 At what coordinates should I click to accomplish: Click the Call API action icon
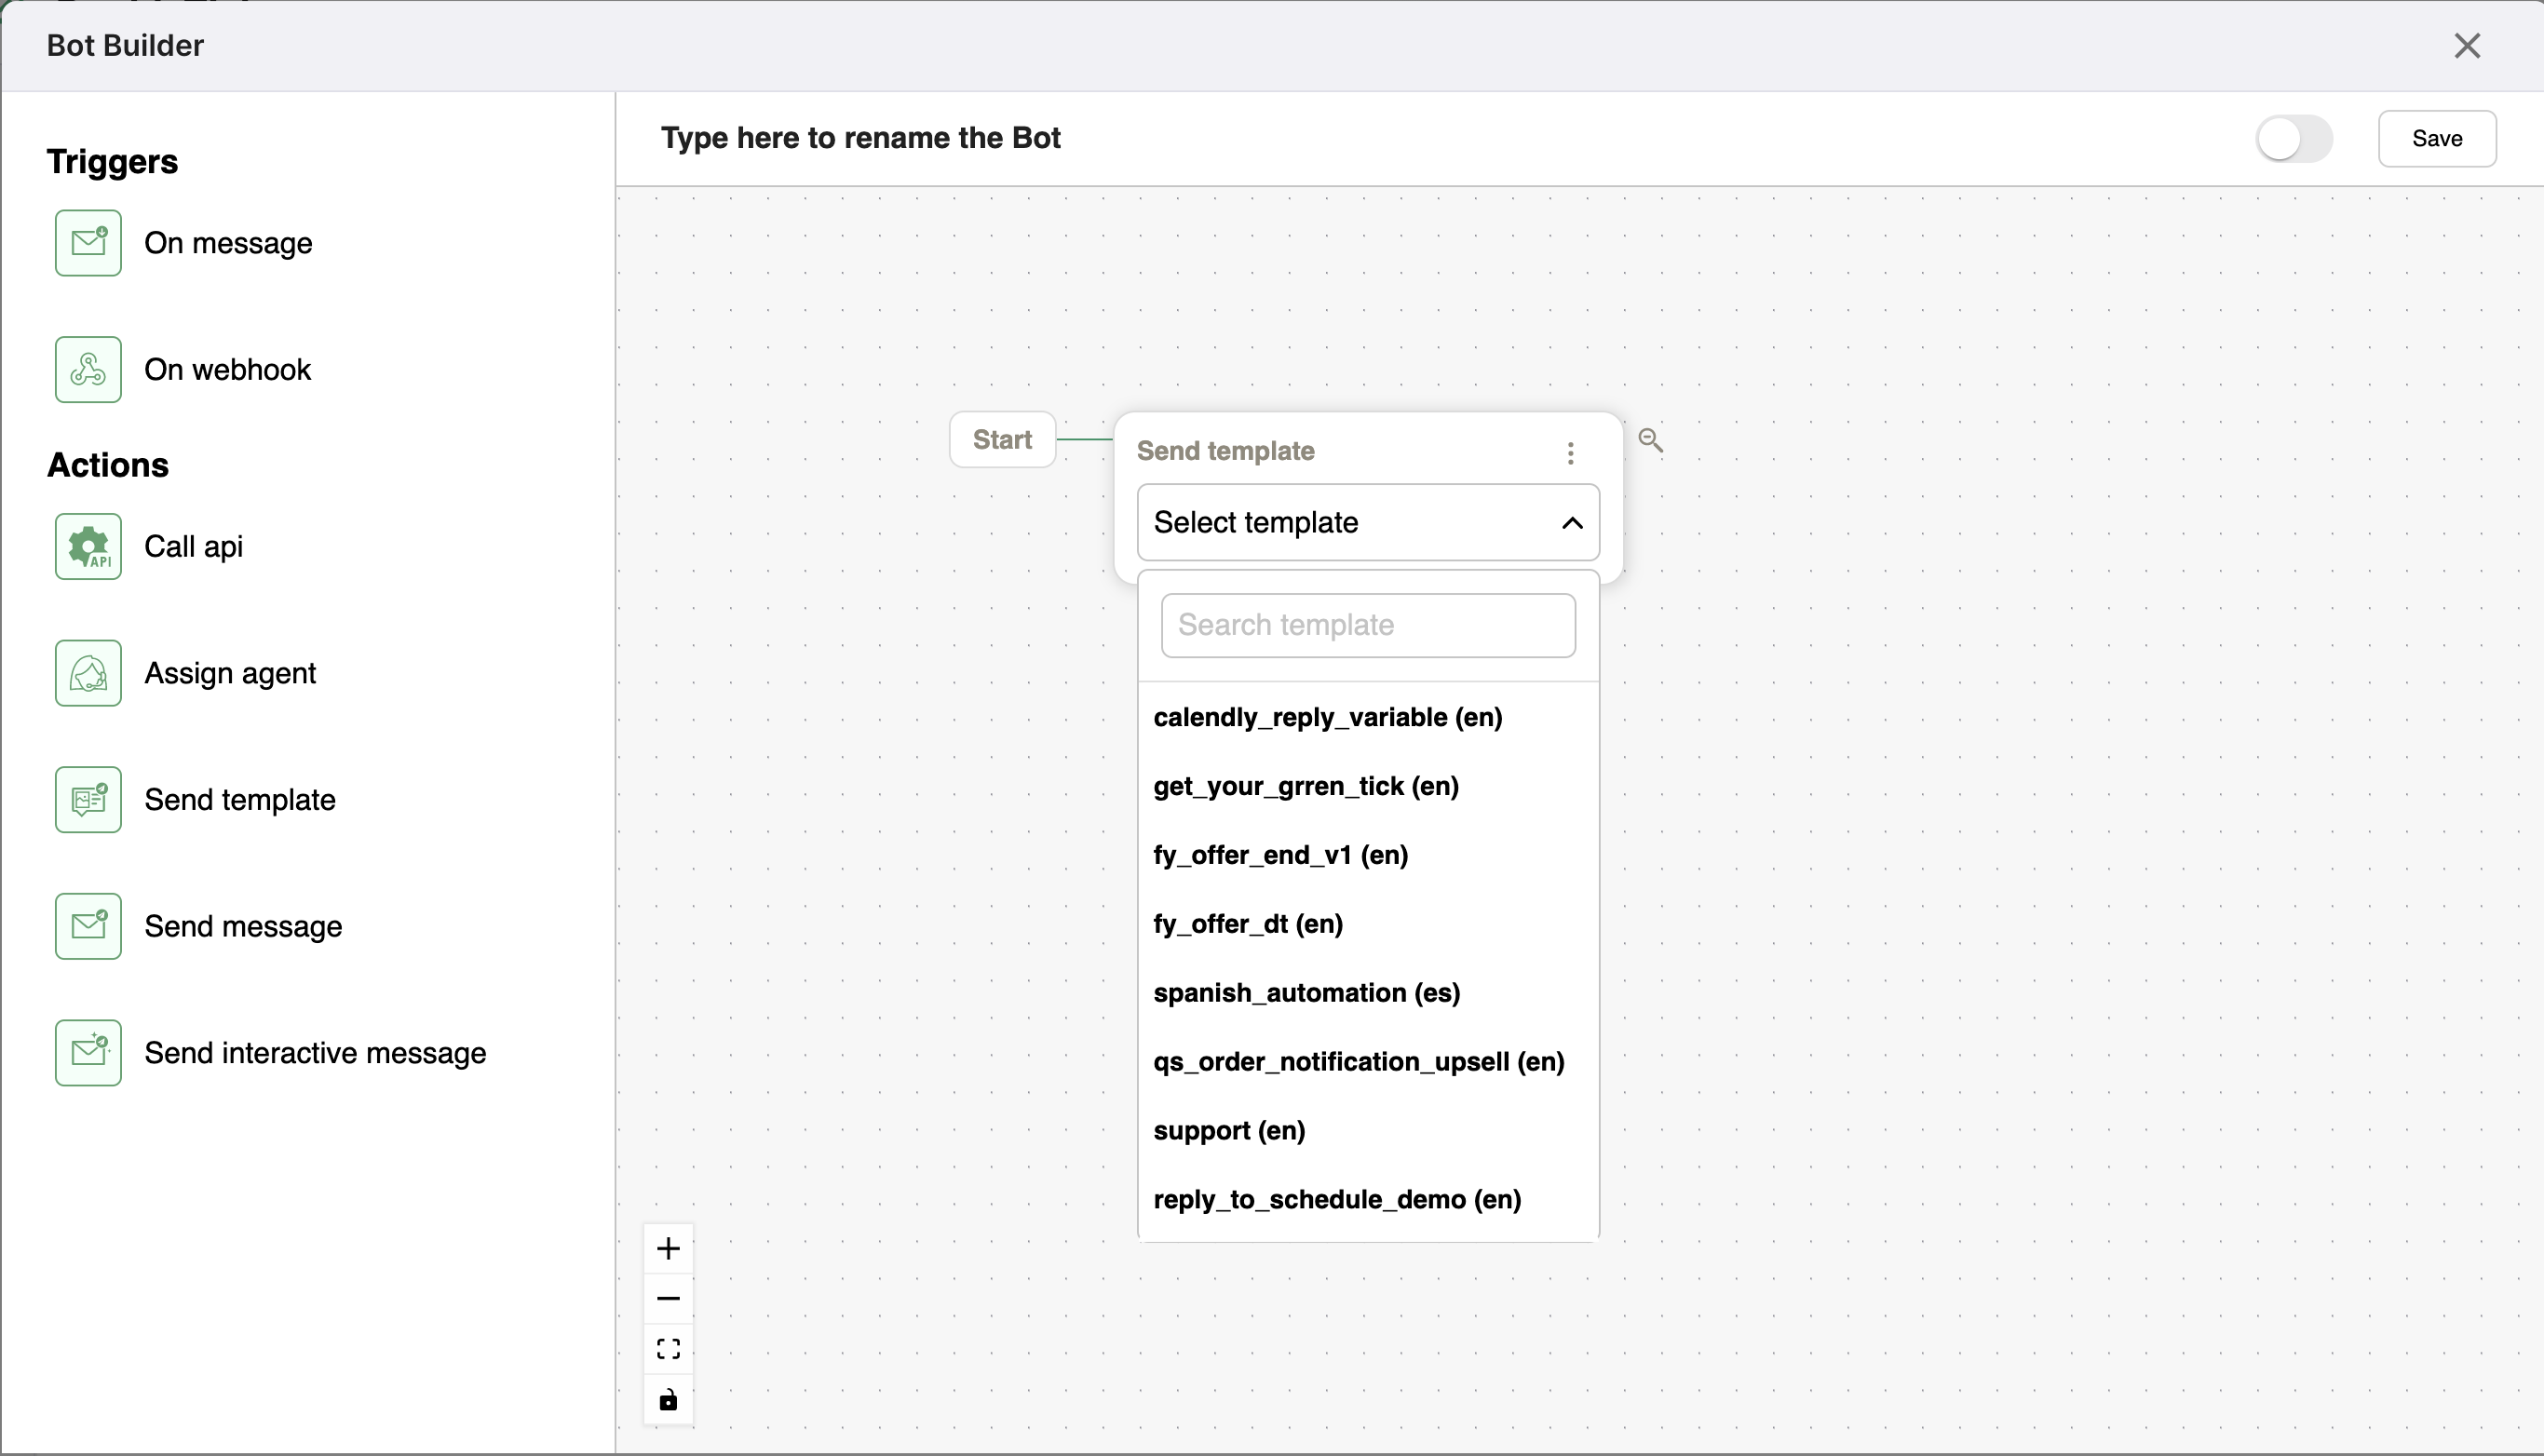[88, 545]
